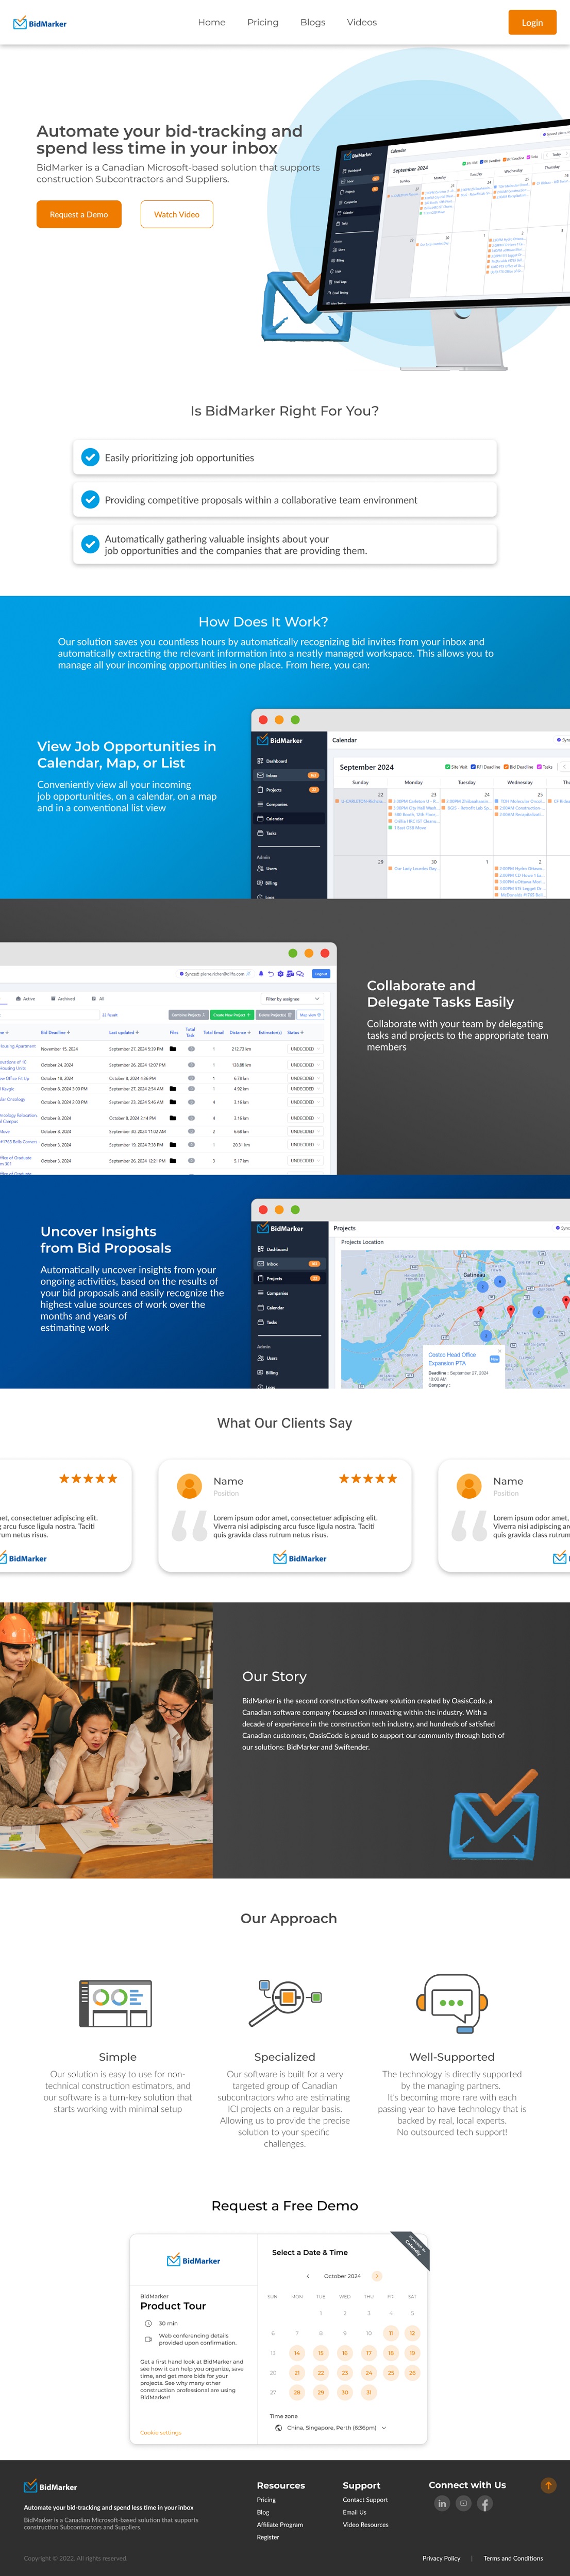Open the Affiliate Program footer link
This screenshot has width=570, height=2576.
pos(280,2525)
